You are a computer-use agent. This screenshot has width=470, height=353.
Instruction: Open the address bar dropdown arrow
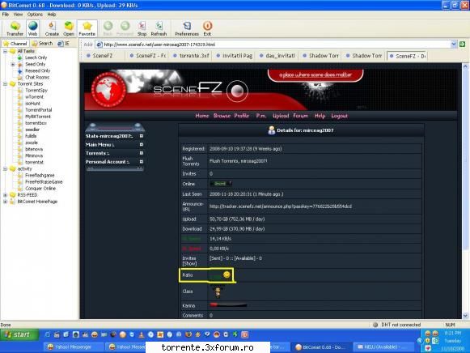tap(454, 45)
